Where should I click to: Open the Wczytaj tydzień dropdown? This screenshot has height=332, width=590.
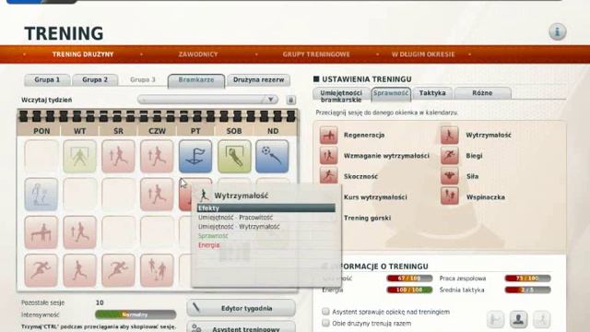(x=207, y=100)
